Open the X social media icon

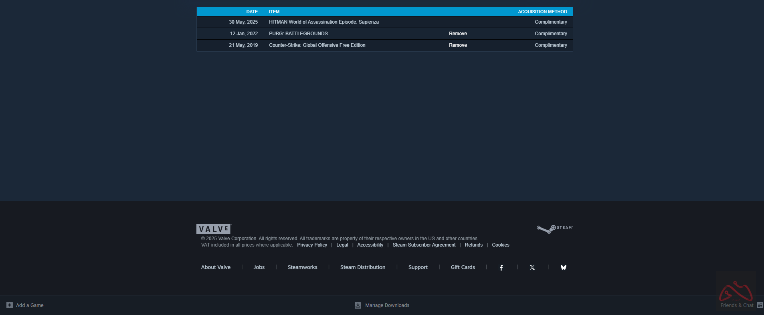coord(532,267)
